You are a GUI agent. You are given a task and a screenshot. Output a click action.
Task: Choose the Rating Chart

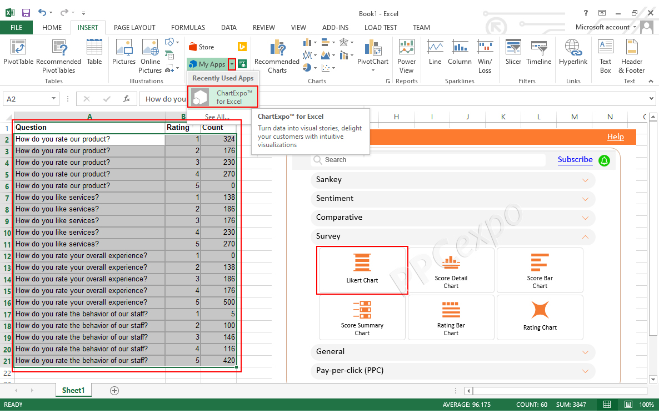click(x=540, y=317)
